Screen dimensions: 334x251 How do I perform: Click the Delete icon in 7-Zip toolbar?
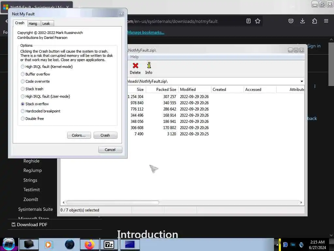tap(135, 68)
